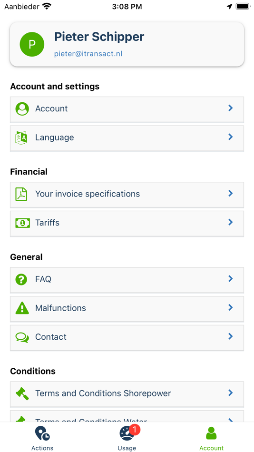Open Terms and Conditions Shorepower

coord(127,394)
